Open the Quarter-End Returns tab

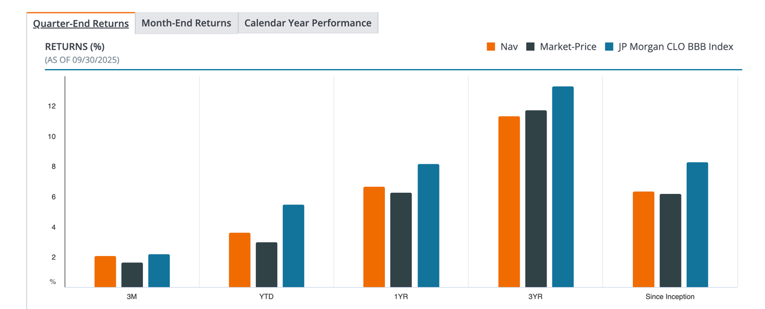81,24
